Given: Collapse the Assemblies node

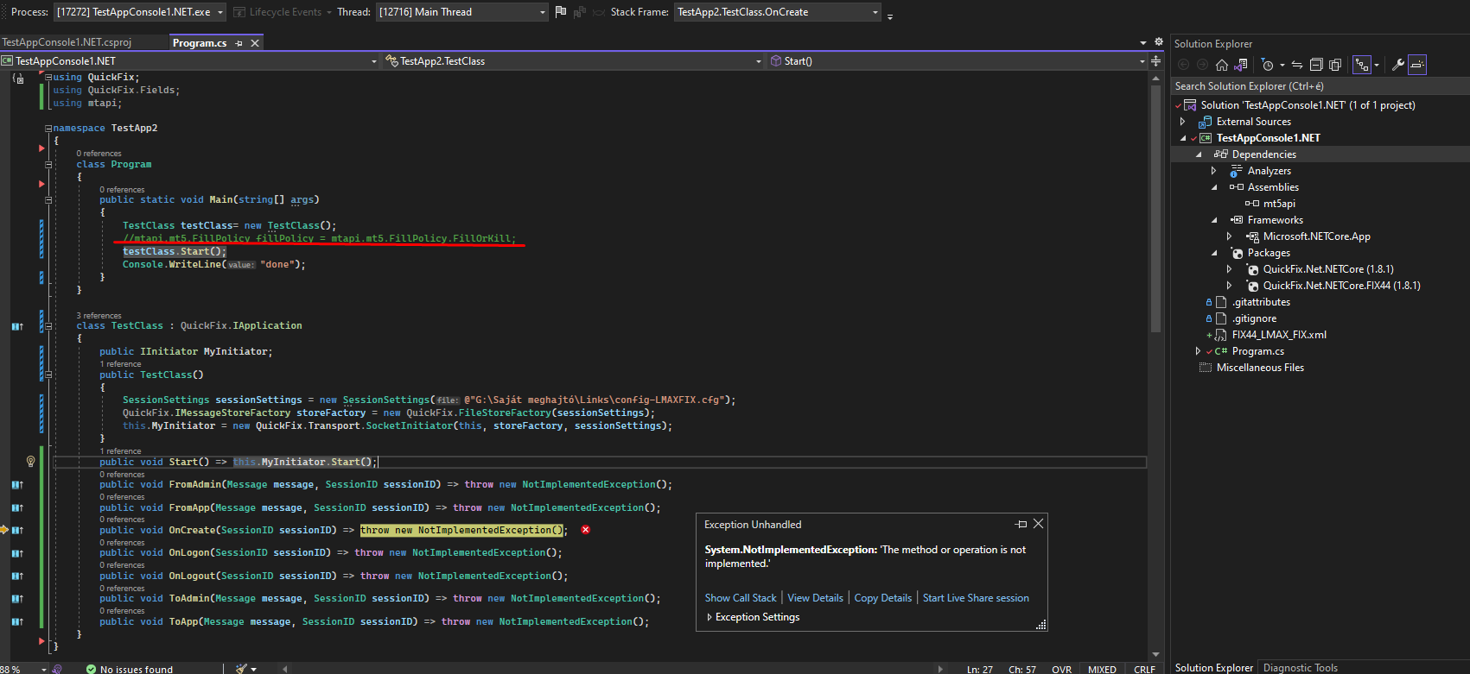Looking at the screenshot, I should coord(1213,187).
